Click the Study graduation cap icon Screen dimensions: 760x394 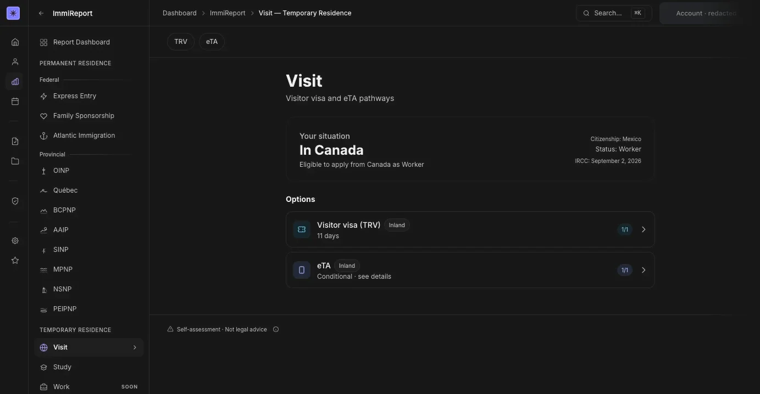coord(43,367)
